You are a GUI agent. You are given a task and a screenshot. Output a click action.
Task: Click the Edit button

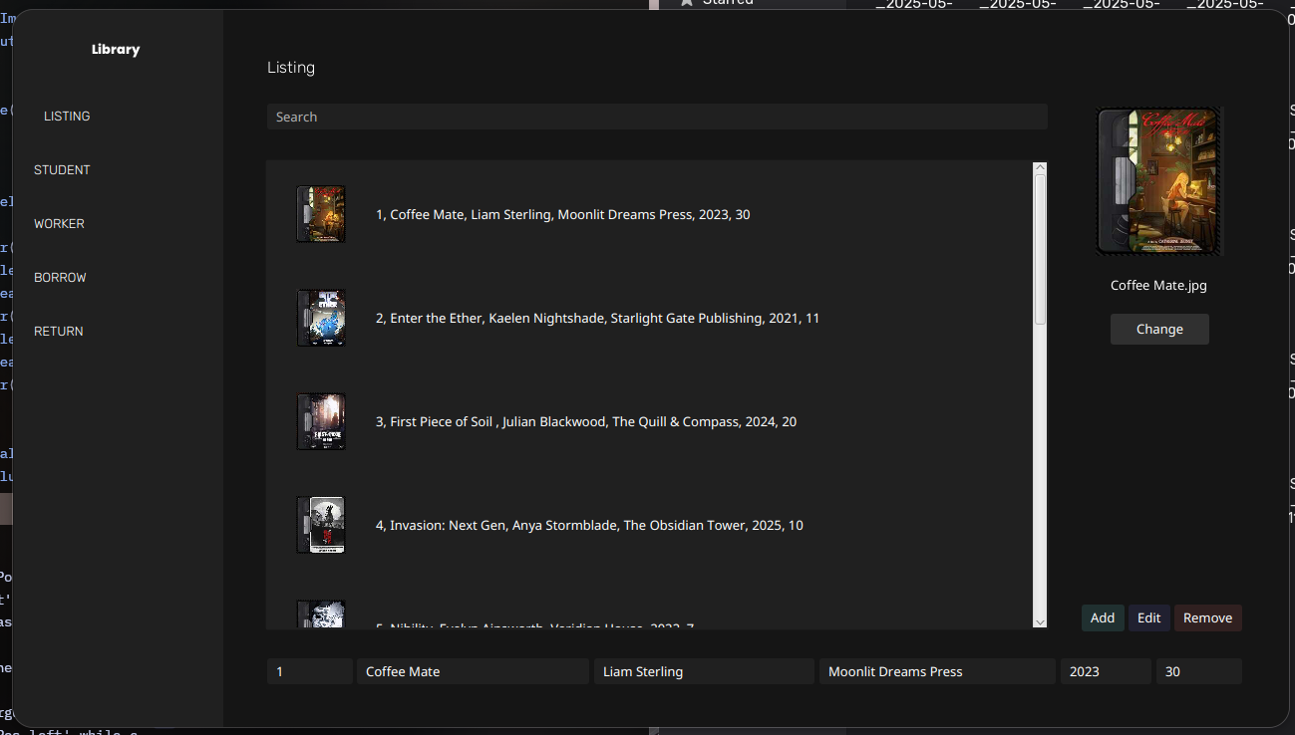tap(1148, 617)
